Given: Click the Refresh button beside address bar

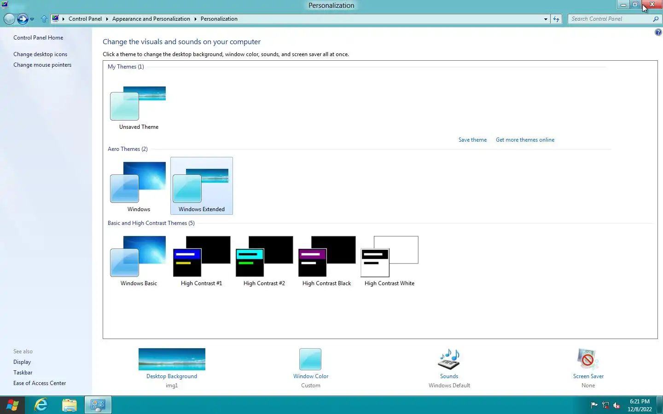Looking at the screenshot, I should pos(556,19).
